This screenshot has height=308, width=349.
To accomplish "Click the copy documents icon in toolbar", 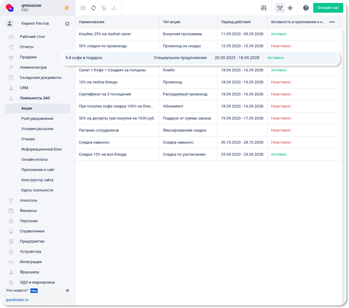I will coord(104,8).
